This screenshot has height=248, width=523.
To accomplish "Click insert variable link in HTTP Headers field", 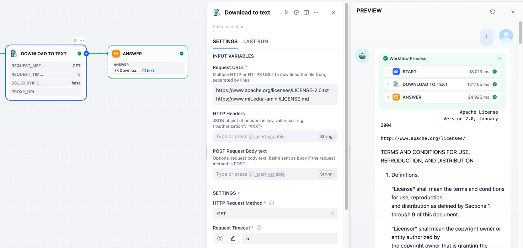I will [x=269, y=137].
